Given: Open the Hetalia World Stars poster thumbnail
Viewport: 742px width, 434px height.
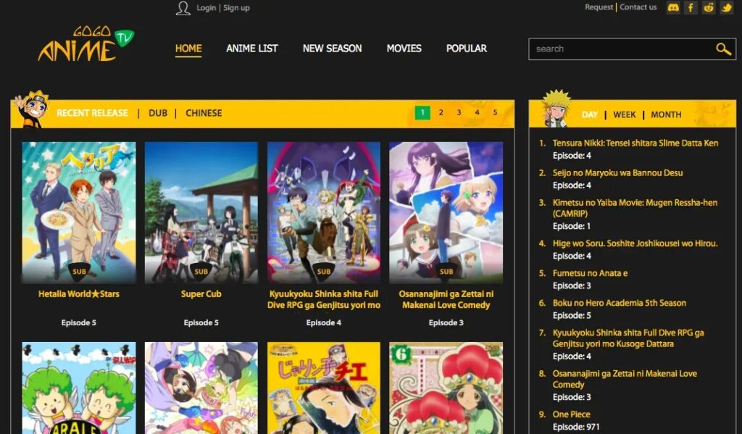Looking at the screenshot, I should (79, 212).
